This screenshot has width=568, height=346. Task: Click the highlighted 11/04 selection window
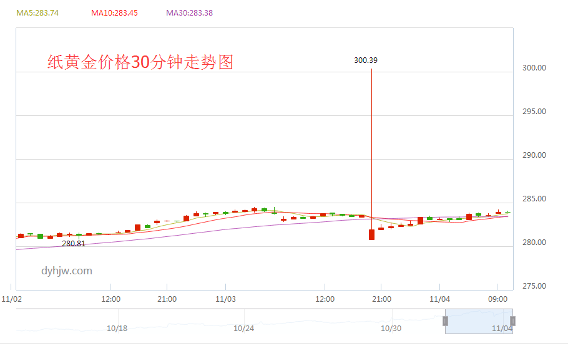(x=479, y=322)
